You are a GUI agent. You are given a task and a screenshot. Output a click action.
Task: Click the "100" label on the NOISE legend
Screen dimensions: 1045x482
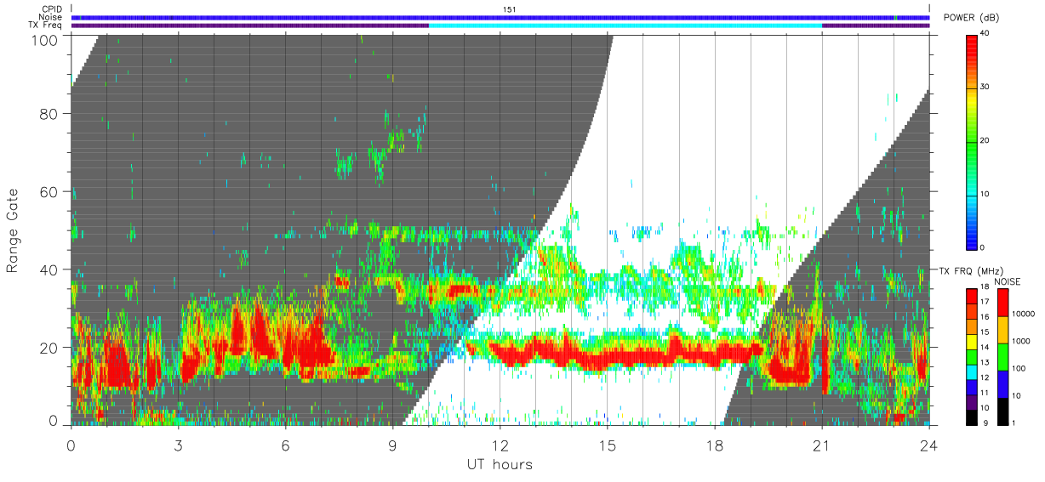pos(1019,369)
